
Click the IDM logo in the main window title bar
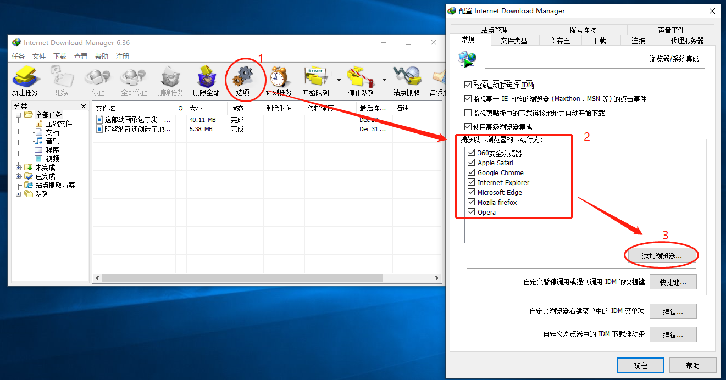click(x=16, y=42)
